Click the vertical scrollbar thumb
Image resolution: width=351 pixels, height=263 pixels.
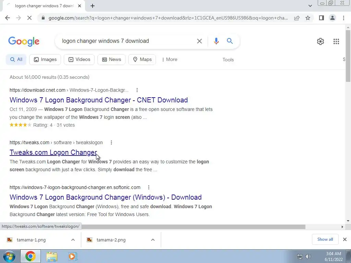348,56
